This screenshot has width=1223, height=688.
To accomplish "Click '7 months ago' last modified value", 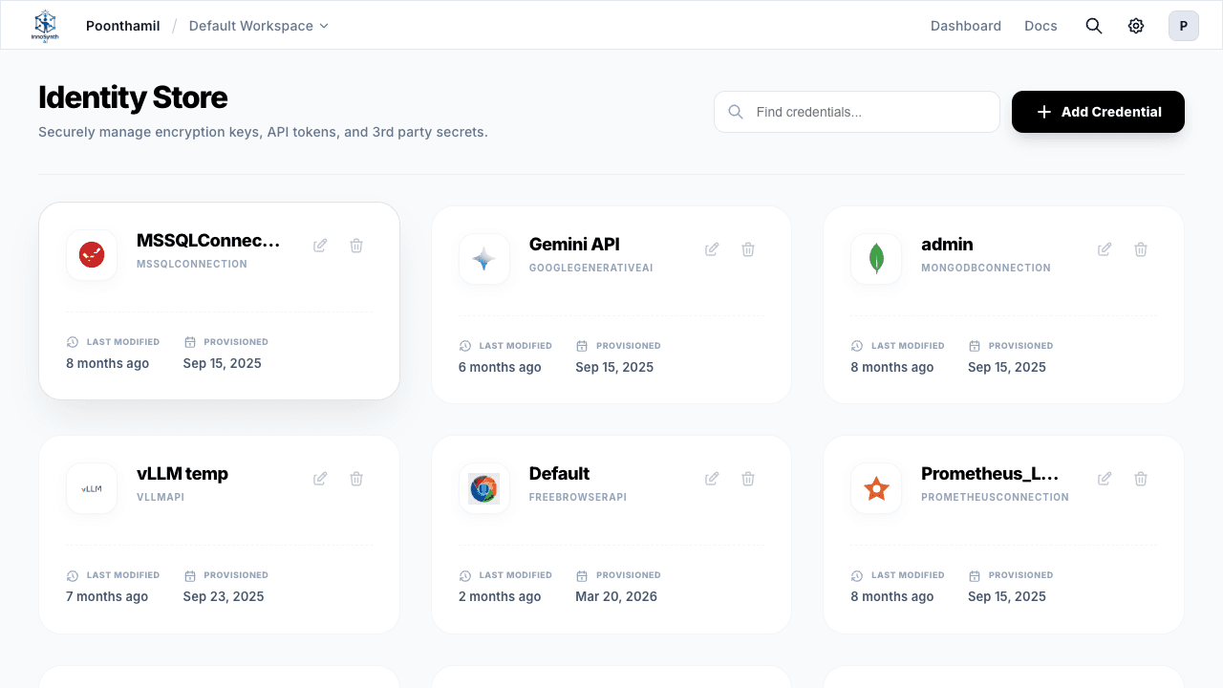I will [107, 596].
